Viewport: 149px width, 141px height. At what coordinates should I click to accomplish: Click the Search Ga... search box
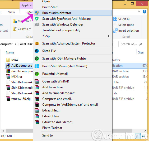tap(131, 44)
